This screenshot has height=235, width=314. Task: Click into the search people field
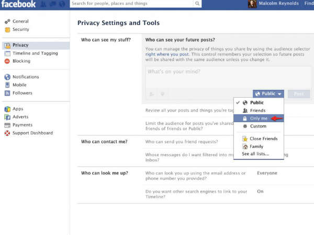tap(132, 4)
